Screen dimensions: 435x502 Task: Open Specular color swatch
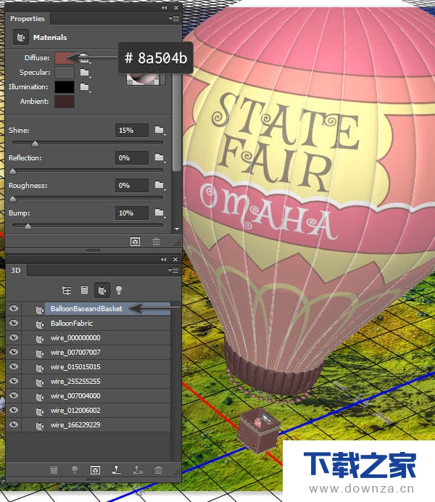(65, 73)
